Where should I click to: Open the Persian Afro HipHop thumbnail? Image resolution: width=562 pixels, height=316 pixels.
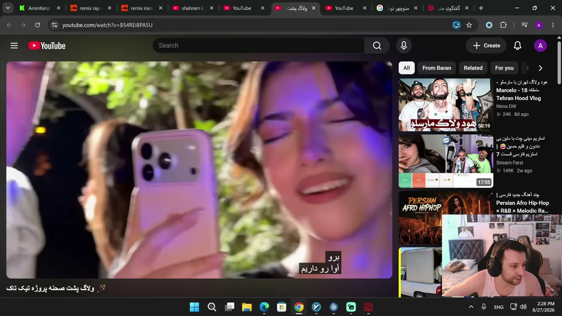[420, 217]
